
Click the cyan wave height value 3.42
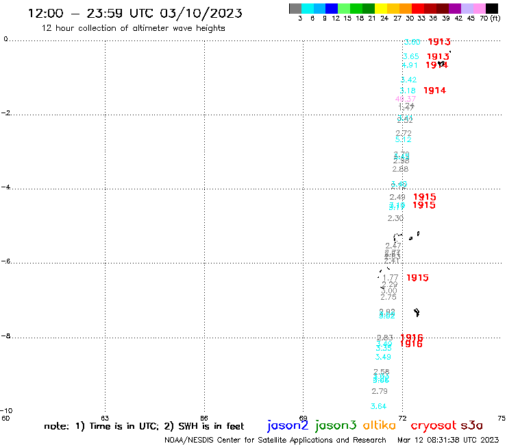(x=409, y=80)
